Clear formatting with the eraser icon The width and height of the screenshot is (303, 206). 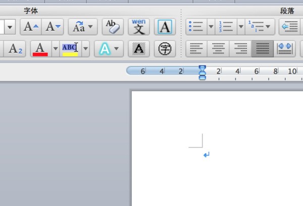click(x=113, y=27)
